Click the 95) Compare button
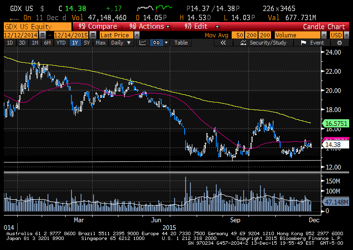This screenshot has height=250, width=353. pyautogui.click(x=97, y=26)
